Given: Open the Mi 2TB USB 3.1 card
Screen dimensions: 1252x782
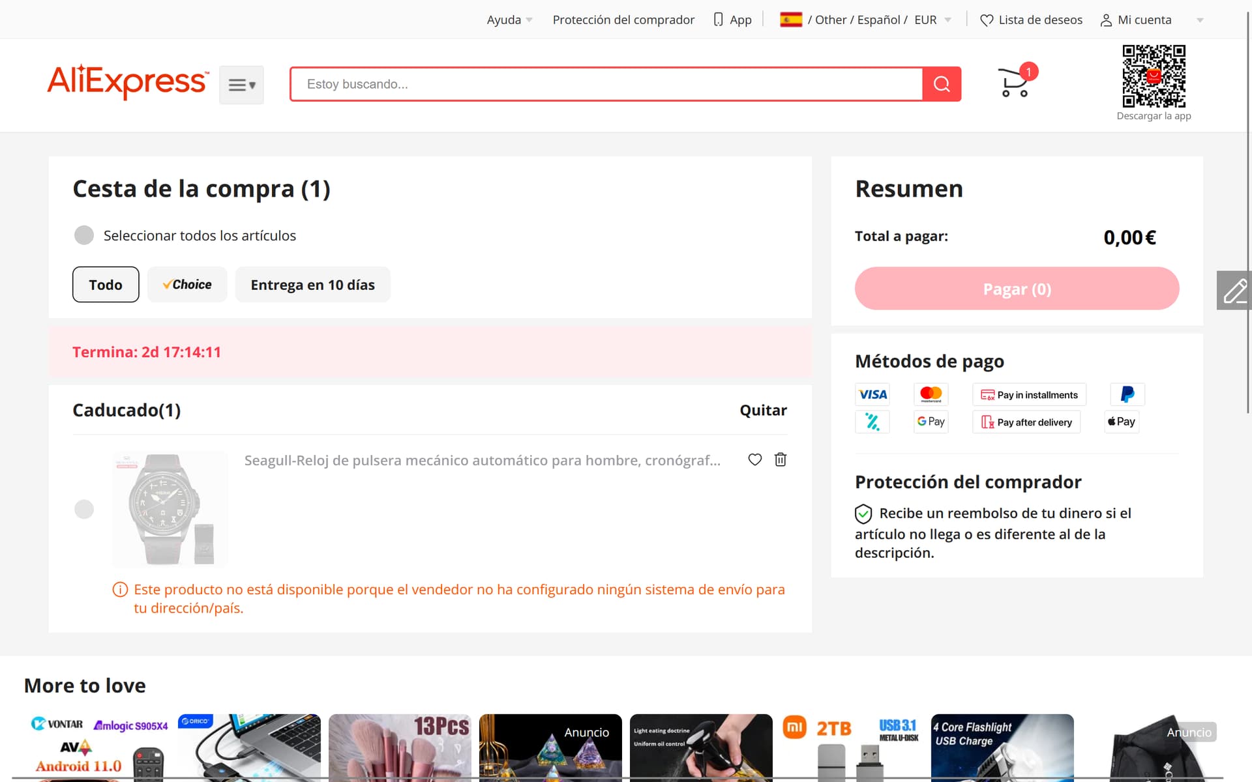Looking at the screenshot, I should coord(852,747).
